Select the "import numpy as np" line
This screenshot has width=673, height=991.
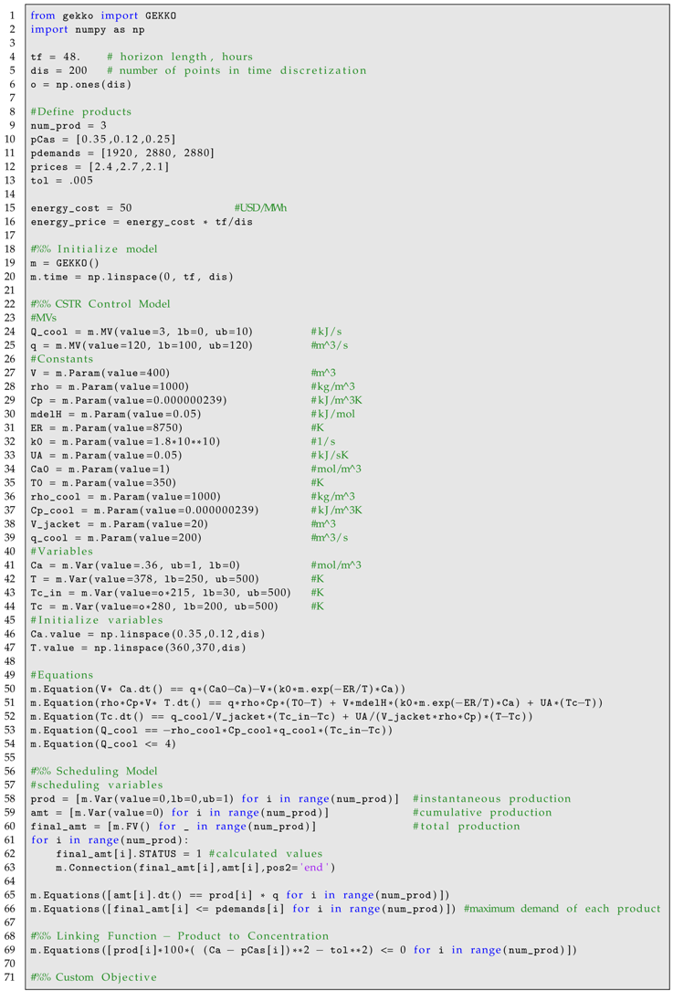87,29
